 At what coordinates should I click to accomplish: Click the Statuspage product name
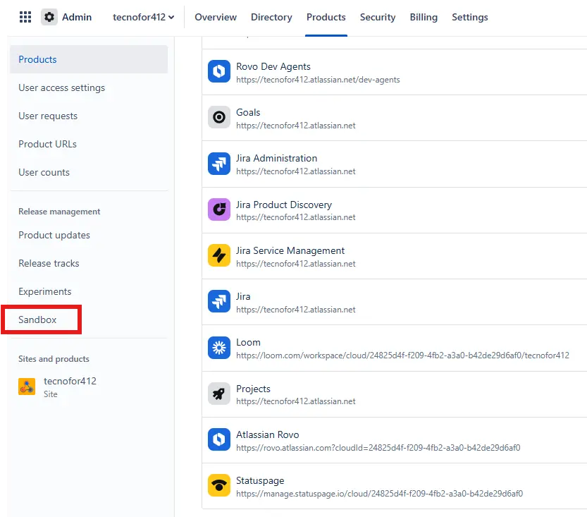[x=260, y=480]
